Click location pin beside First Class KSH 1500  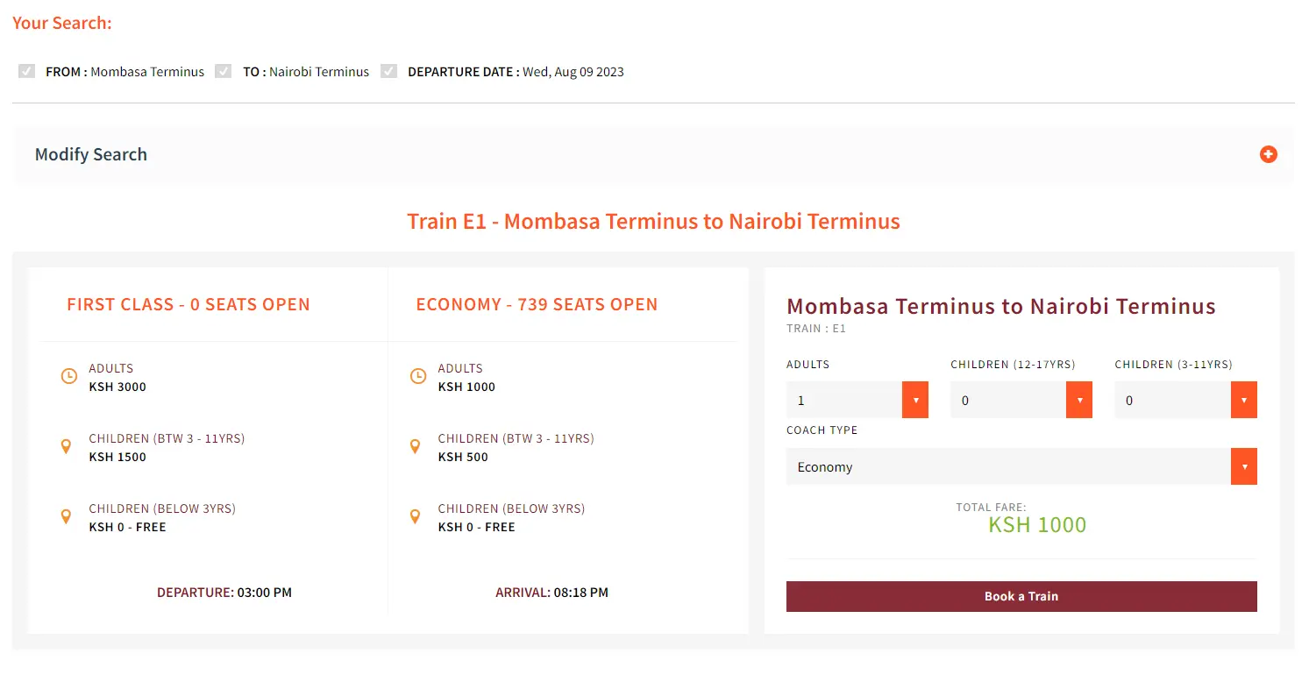pyautogui.click(x=66, y=447)
